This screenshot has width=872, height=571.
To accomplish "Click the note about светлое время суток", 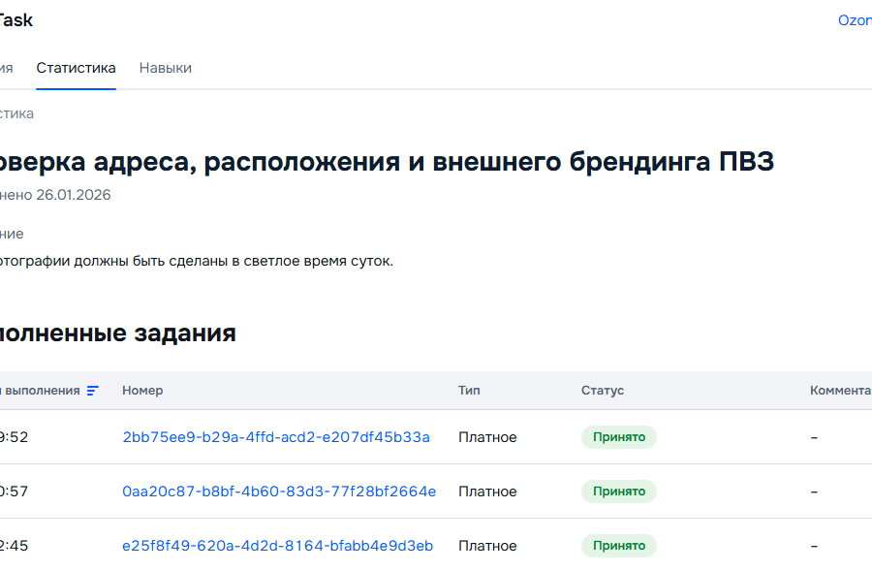I will (197, 261).
